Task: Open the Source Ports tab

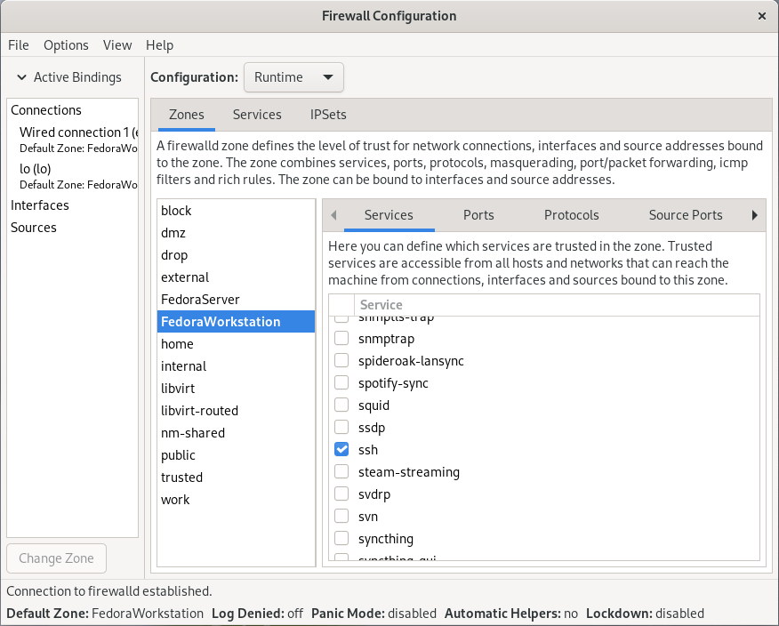Action: [x=686, y=215]
